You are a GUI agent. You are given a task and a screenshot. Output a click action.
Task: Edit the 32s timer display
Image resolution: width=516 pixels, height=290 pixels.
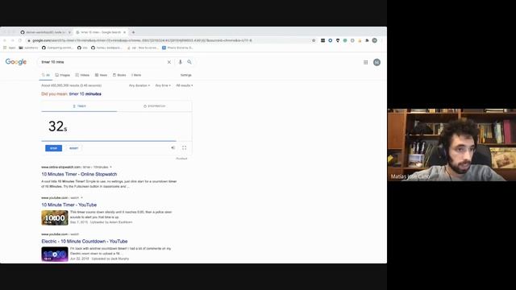point(57,126)
